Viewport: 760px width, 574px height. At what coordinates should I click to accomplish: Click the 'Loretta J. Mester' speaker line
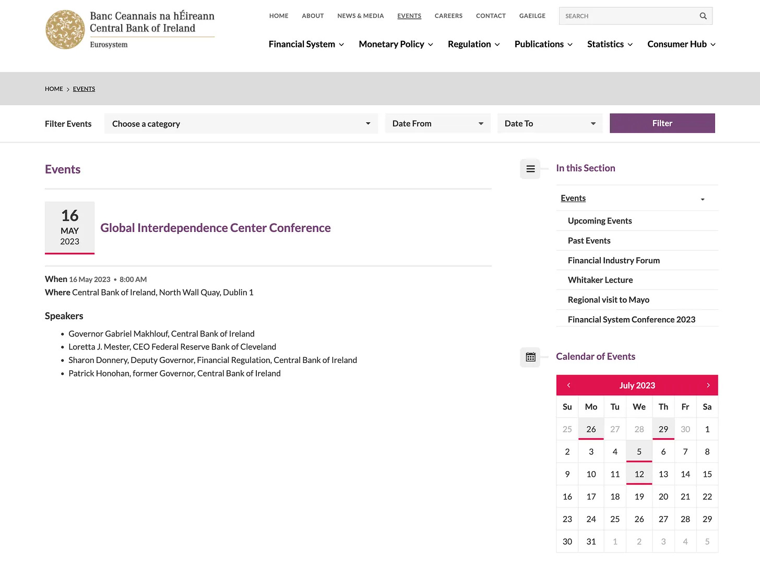pos(172,347)
